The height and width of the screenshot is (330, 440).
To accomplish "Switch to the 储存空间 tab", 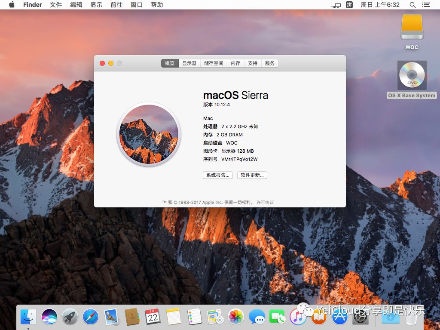I will pyautogui.click(x=214, y=63).
